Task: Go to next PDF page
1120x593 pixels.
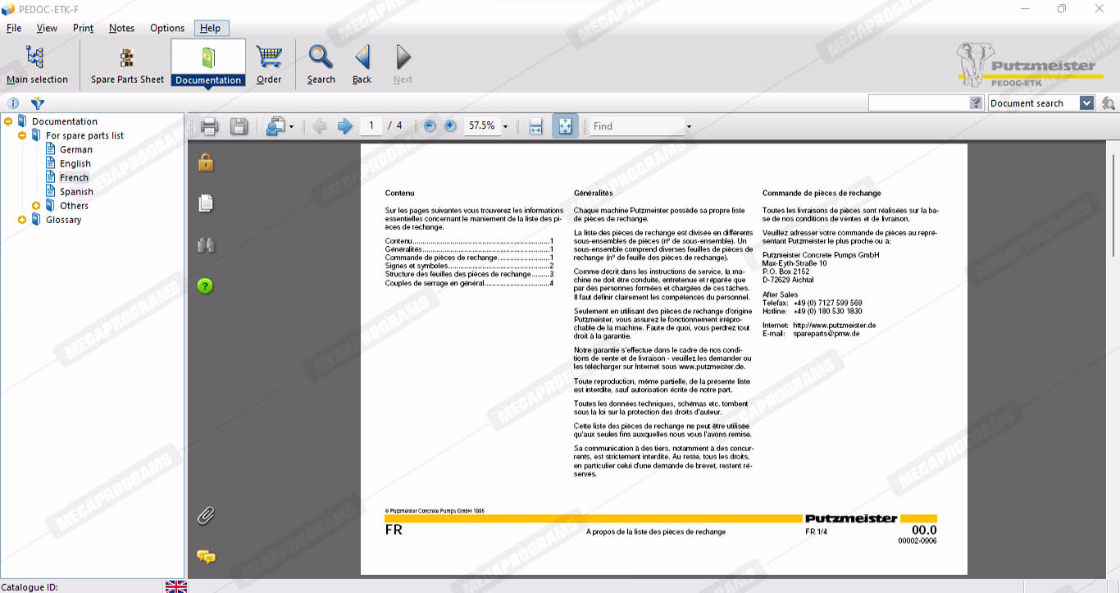Action: coord(345,126)
